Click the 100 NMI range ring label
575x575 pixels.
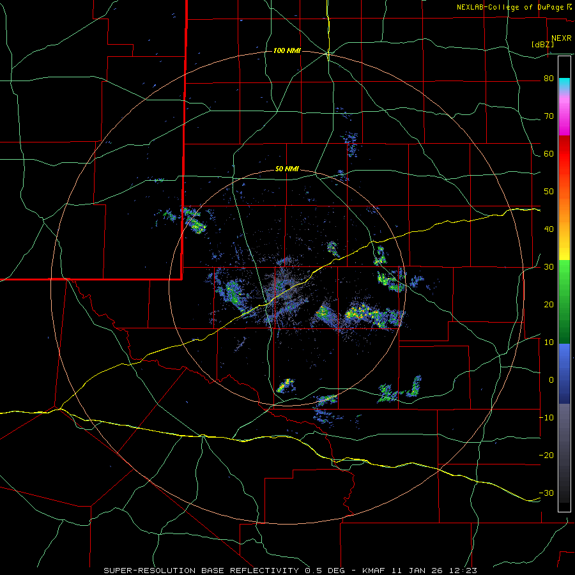pos(287,50)
